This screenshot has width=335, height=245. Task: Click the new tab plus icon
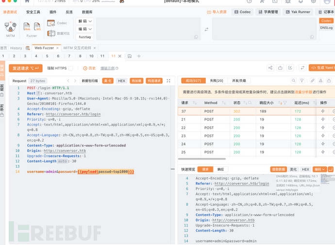[139, 56]
